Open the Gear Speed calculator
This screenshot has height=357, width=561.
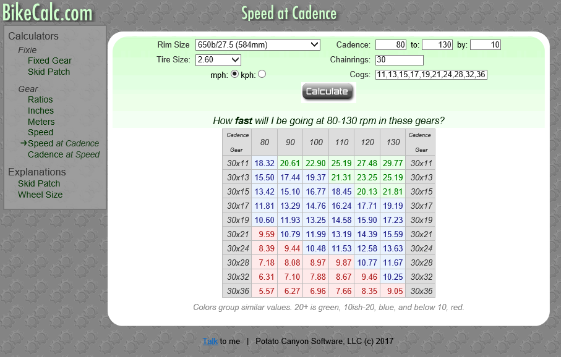(40, 133)
